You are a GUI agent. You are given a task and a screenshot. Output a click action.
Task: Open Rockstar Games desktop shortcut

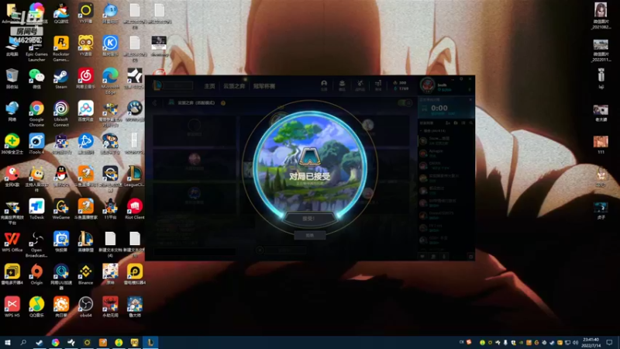click(x=61, y=49)
